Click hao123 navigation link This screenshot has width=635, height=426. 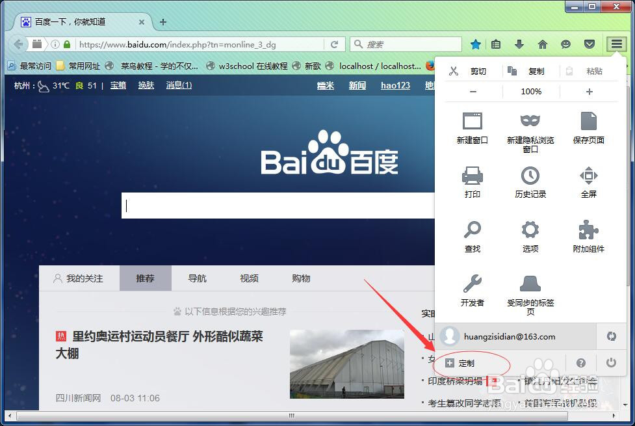[x=395, y=85]
